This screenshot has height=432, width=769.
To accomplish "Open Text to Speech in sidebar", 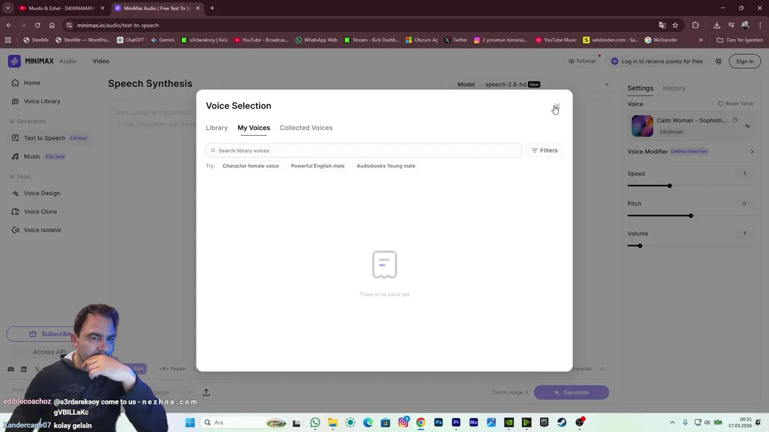I will click(x=44, y=138).
